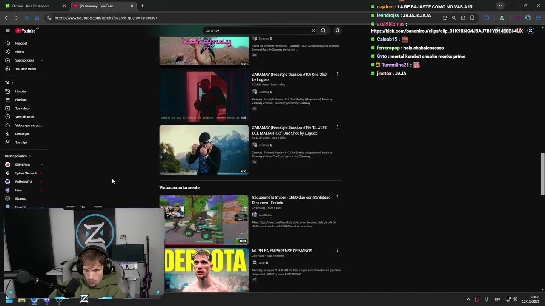Start voice search with the microphone
Viewport: 545px width, 306px height.
point(338,31)
